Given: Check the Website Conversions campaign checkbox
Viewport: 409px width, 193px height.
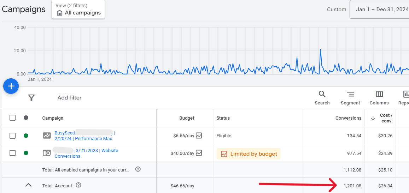Looking at the screenshot, I should click(12, 153).
